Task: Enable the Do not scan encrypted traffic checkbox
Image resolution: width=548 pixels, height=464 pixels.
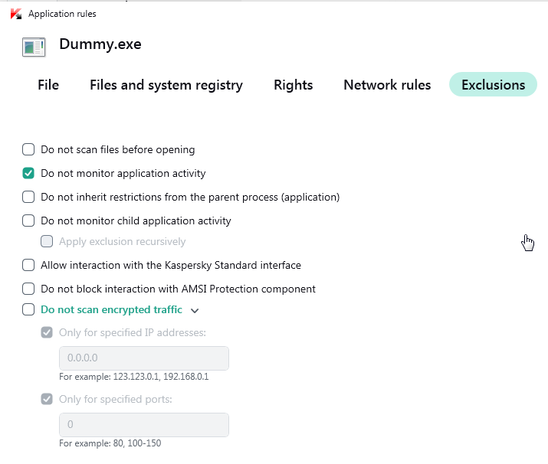Action: coord(28,309)
